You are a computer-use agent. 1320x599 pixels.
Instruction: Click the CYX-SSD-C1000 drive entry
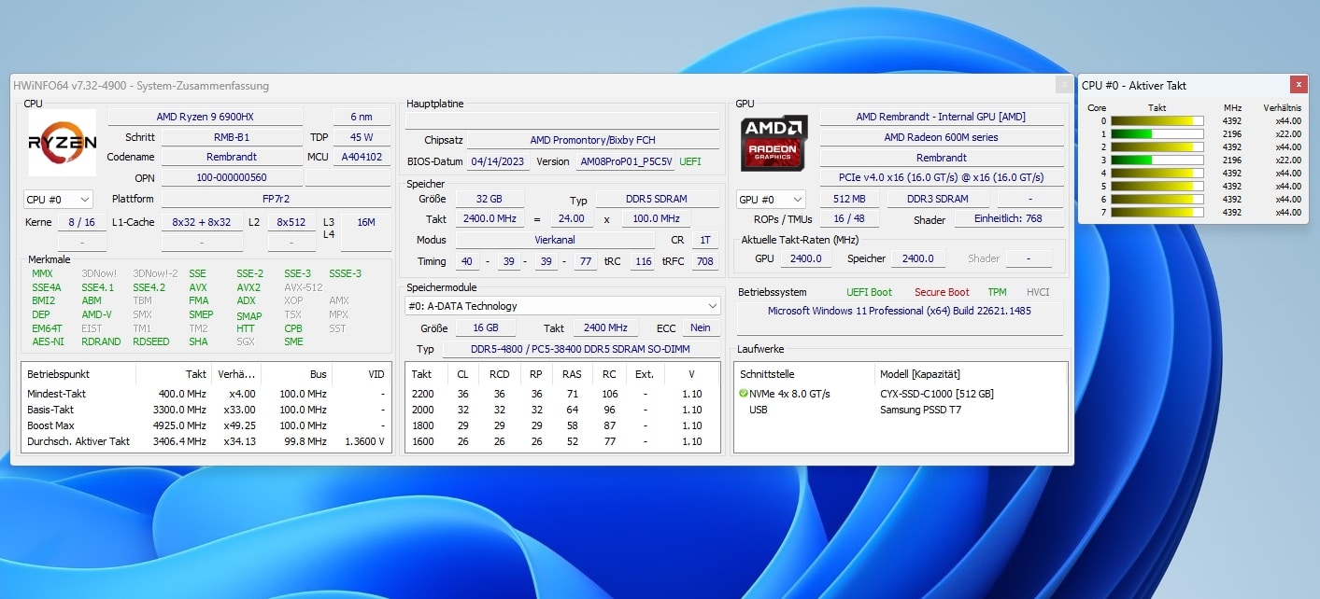(x=936, y=394)
